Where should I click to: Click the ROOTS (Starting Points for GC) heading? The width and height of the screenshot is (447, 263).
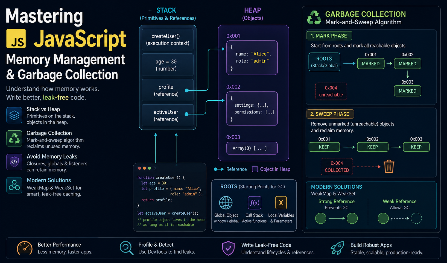click(253, 186)
